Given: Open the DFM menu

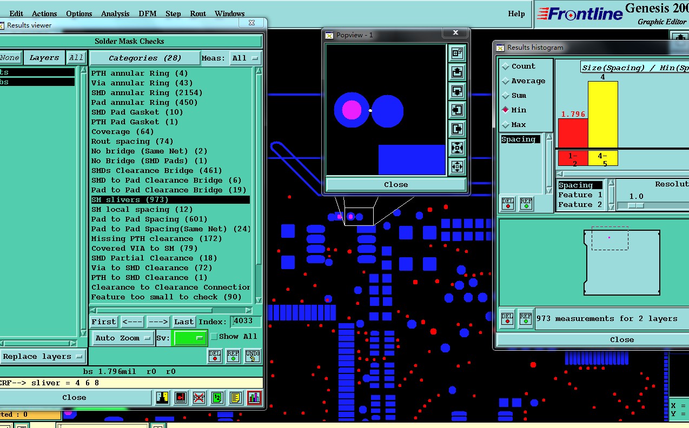Looking at the screenshot, I should click(x=148, y=14).
